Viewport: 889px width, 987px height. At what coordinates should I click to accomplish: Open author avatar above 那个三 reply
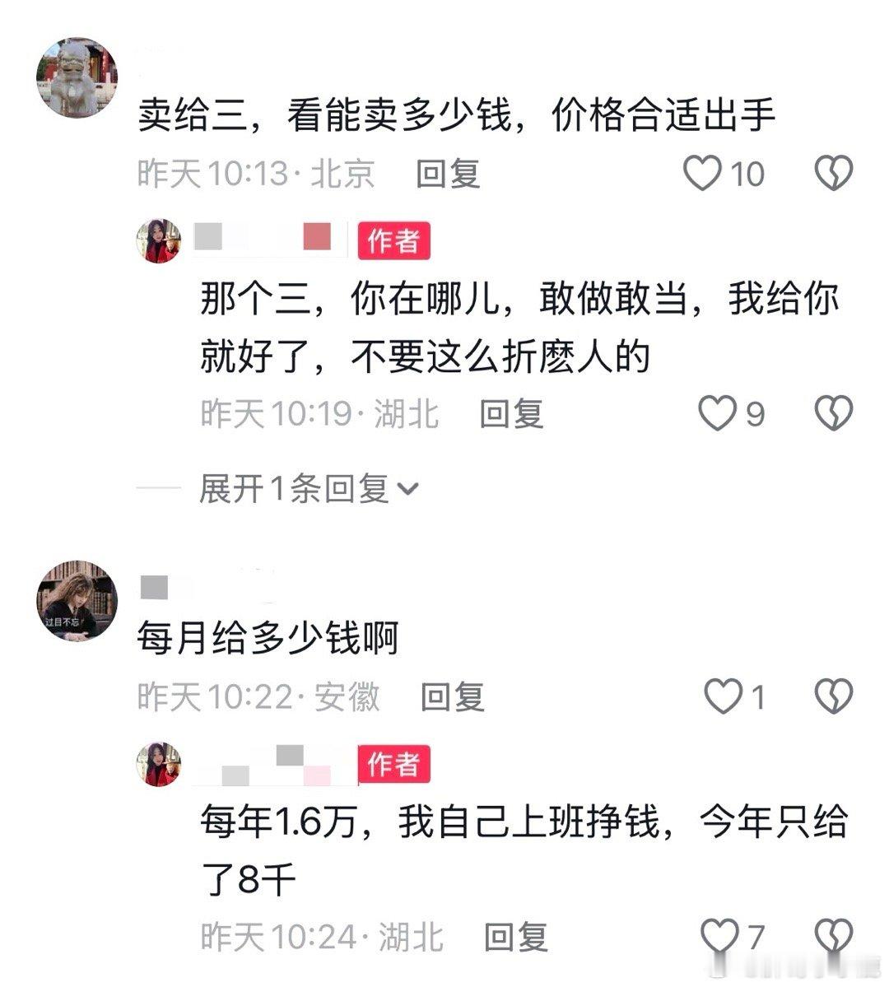pyautogui.click(x=159, y=240)
